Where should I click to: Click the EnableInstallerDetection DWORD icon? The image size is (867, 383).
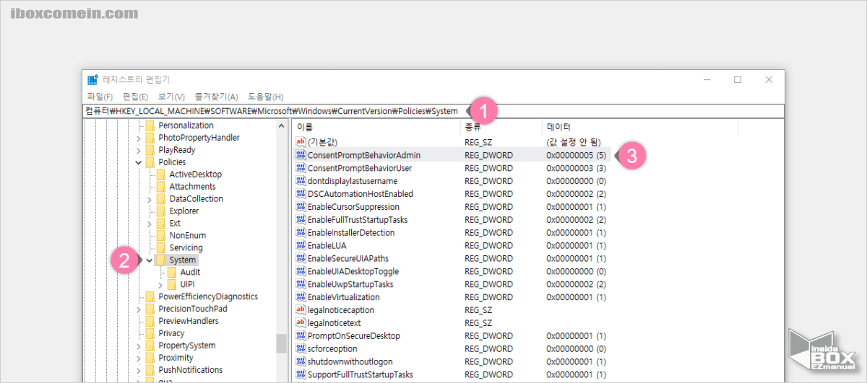301,232
